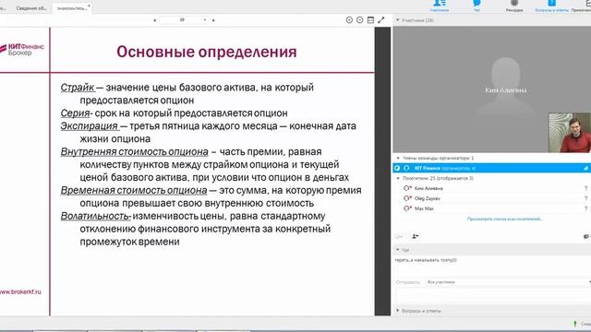Click microphone status icon for Max Max

click(x=407, y=208)
